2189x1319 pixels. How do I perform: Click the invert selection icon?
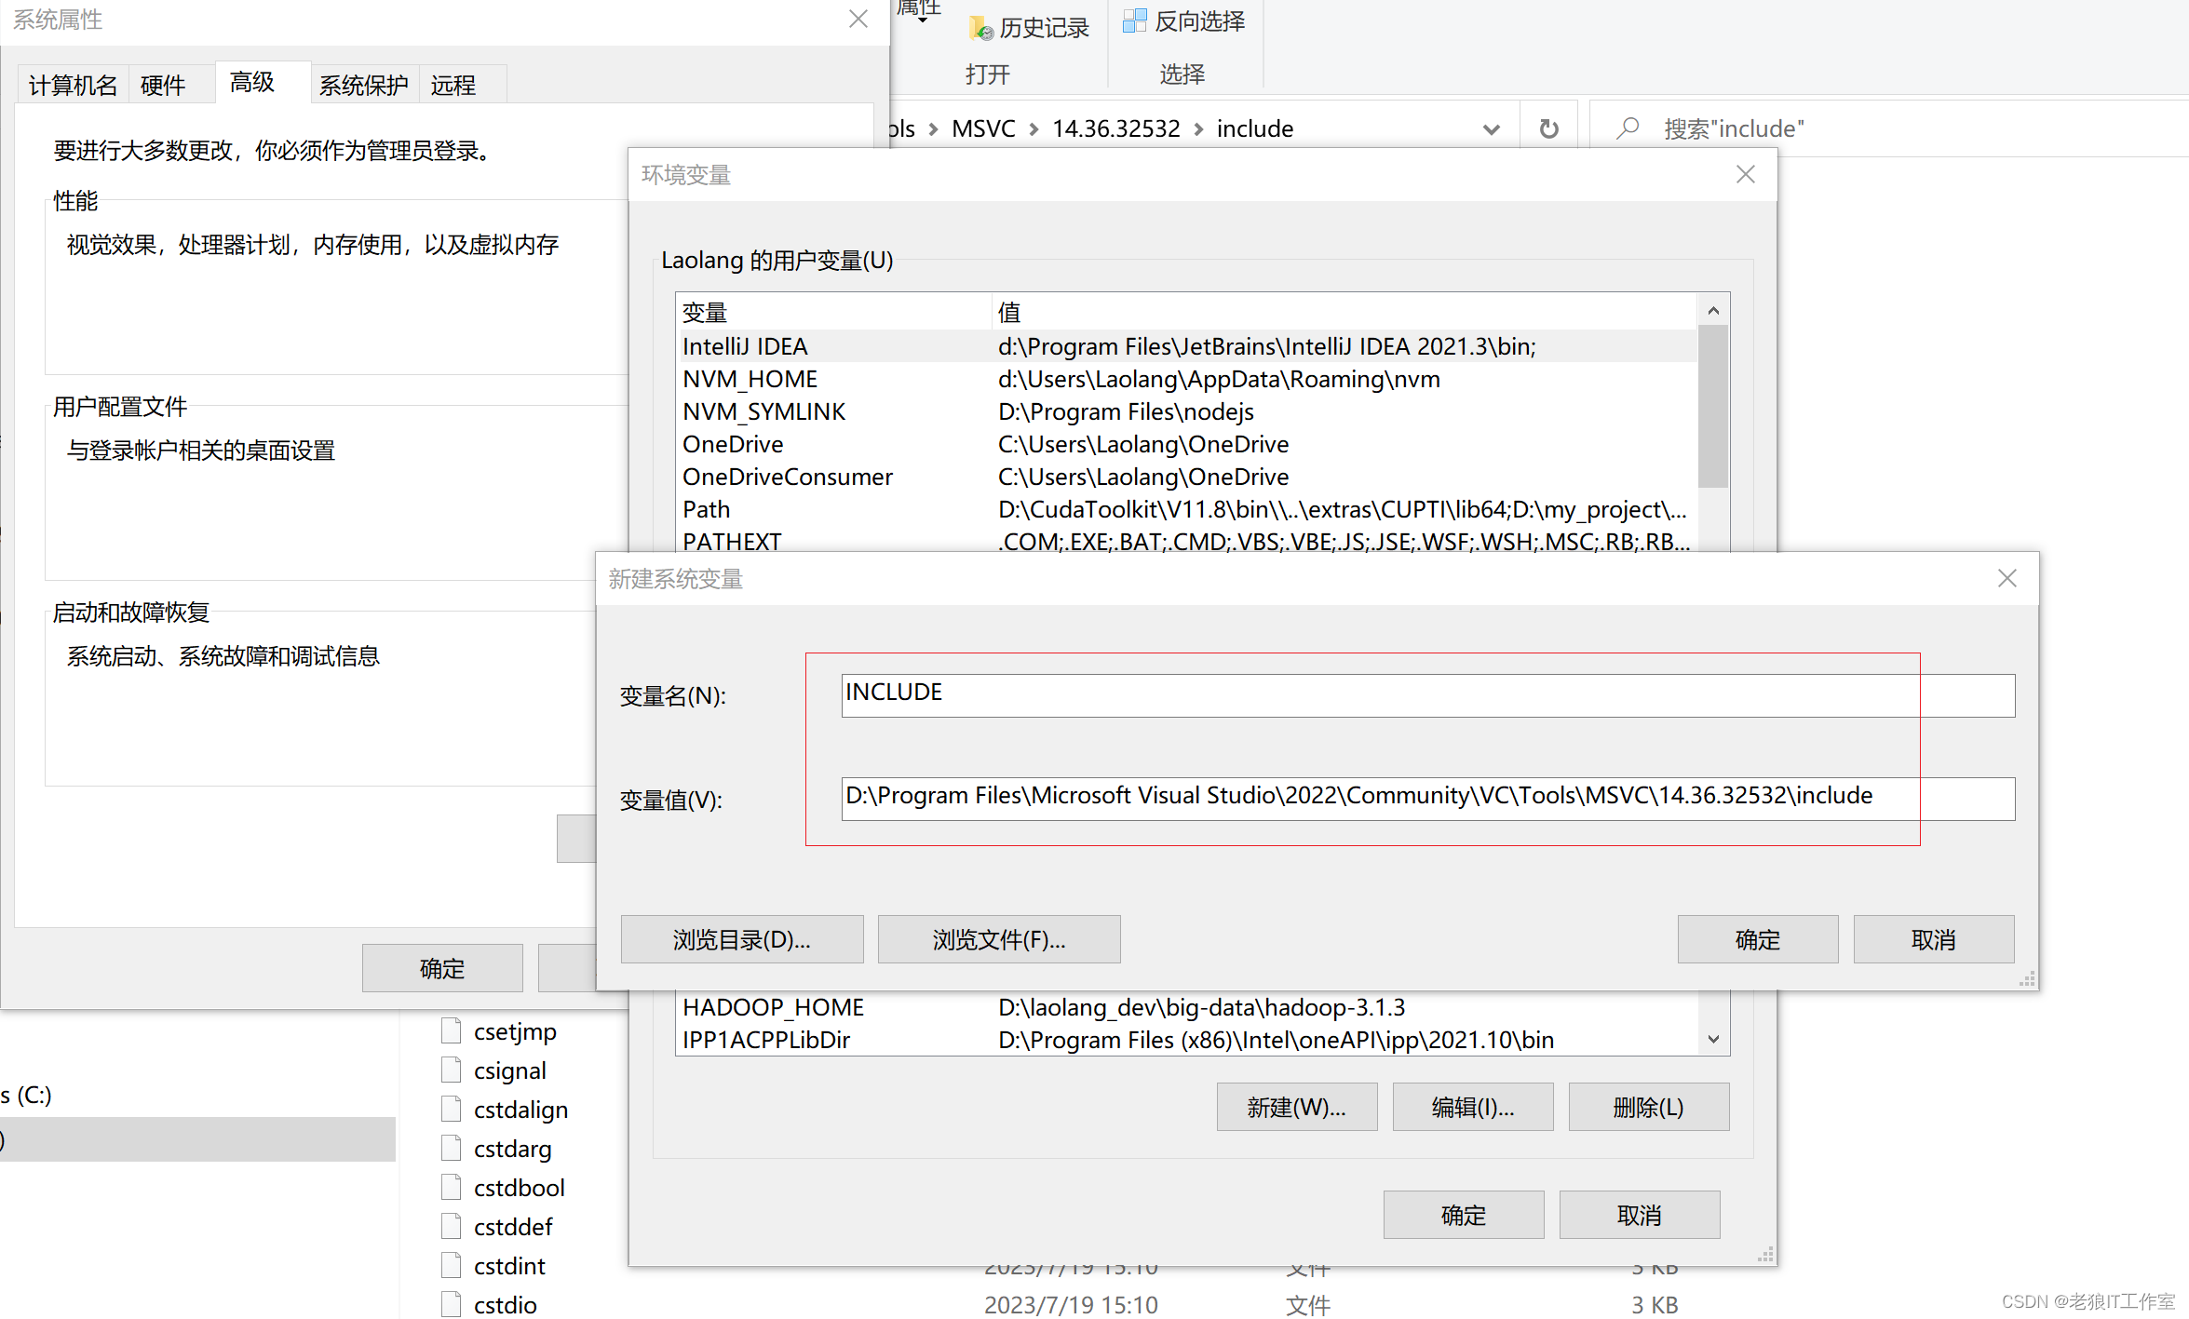point(1134,21)
